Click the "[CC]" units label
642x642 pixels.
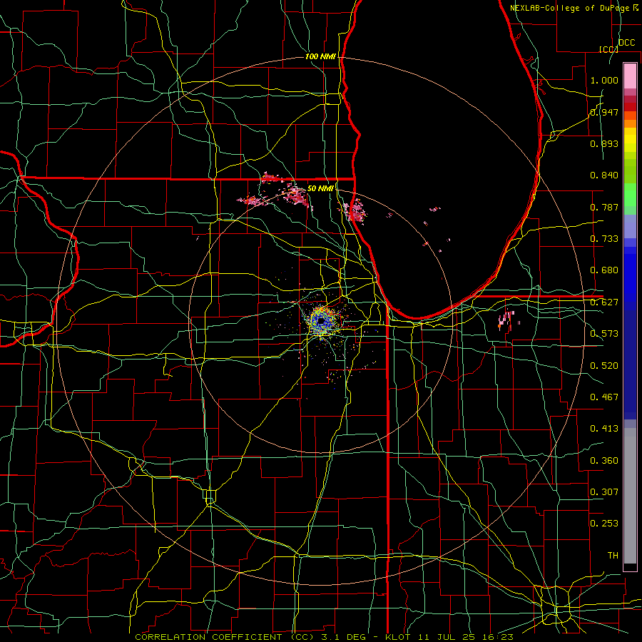[608, 49]
